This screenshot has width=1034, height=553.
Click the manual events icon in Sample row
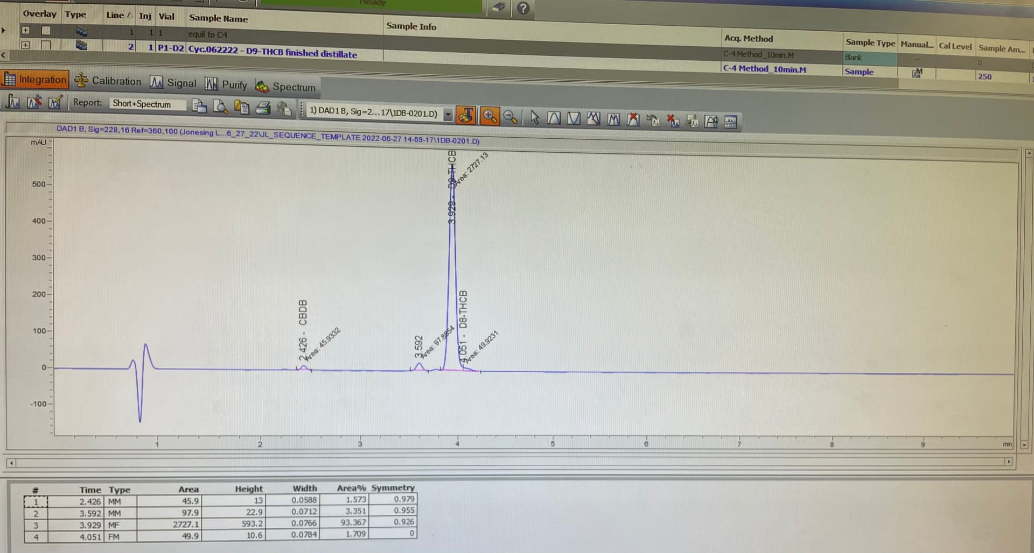click(x=917, y=72)
